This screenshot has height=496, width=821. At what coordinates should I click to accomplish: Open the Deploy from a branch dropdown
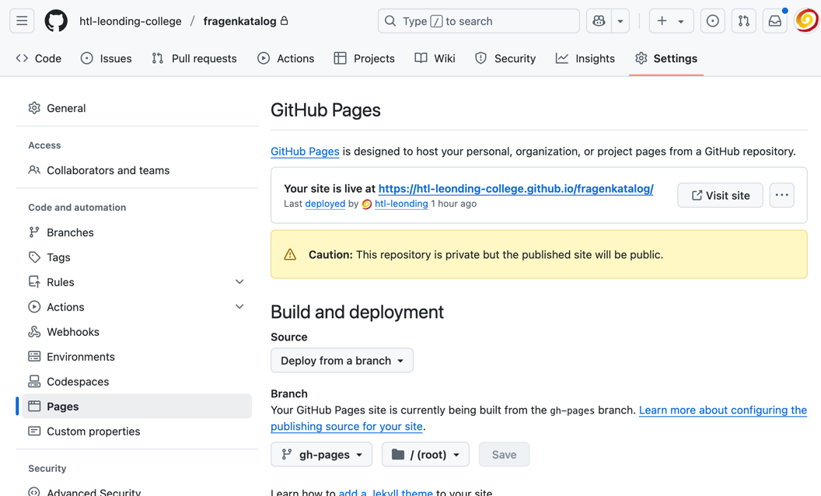pos(342,361)
